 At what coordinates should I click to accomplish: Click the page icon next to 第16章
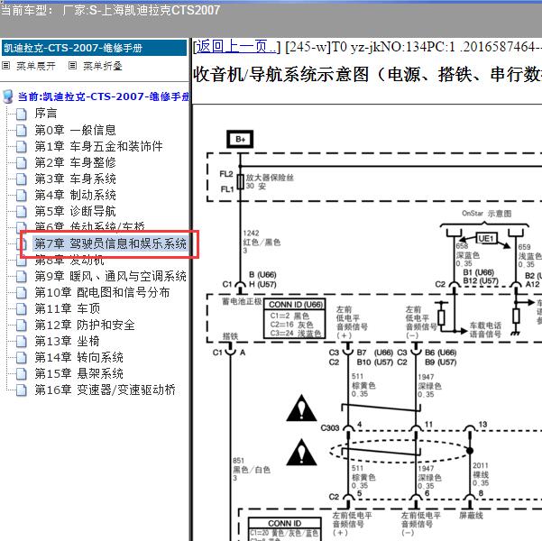pos(22,390)
